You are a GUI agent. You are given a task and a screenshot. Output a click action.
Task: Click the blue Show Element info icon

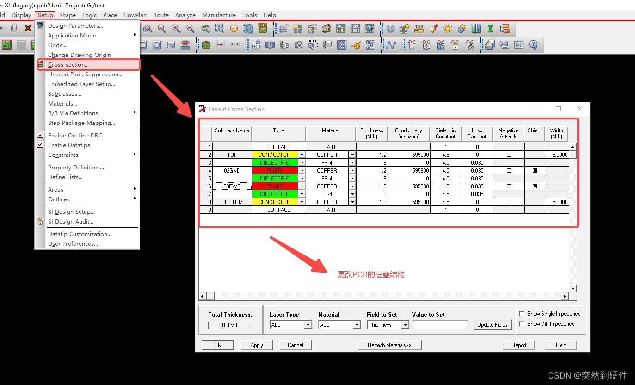pos(390,29)
